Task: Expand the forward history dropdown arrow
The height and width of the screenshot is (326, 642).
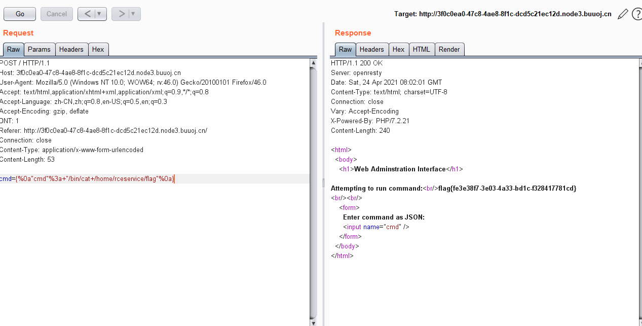Action: (133, 14)
